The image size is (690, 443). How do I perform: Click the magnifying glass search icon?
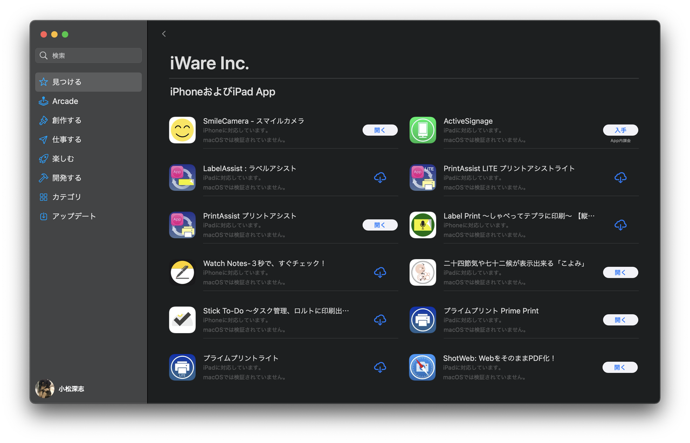[x=44, y=56]
